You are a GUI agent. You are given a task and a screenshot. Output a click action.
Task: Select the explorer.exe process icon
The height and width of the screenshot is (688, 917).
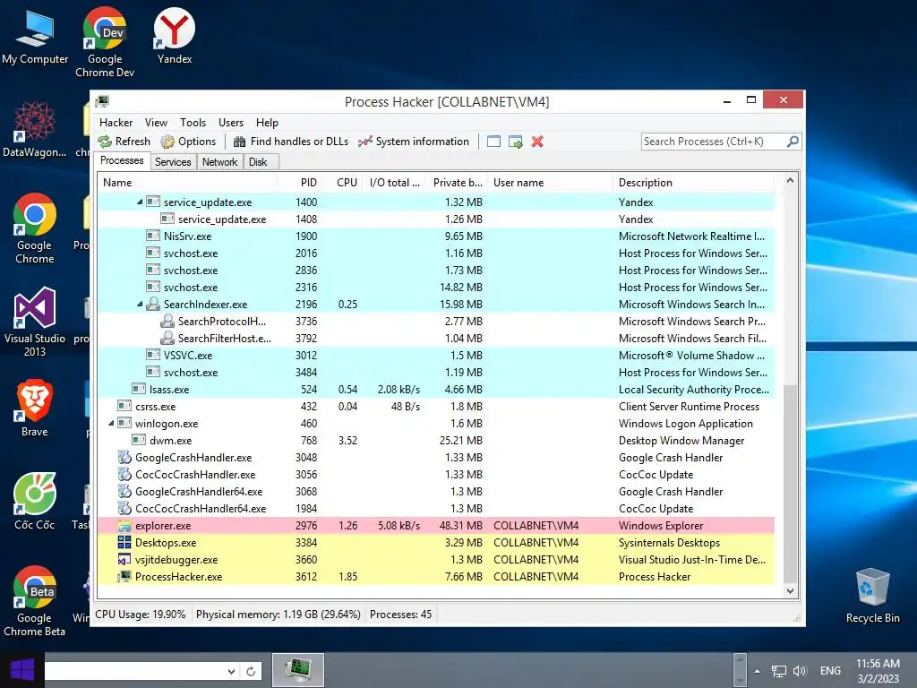point(124,525)
